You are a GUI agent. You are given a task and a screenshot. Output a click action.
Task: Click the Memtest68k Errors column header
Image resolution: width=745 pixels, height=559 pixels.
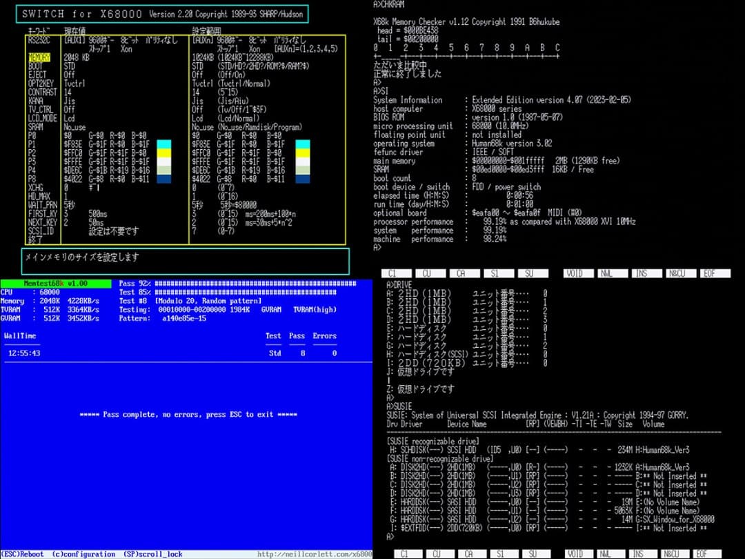pyautogui.click(x=324, y=335)
